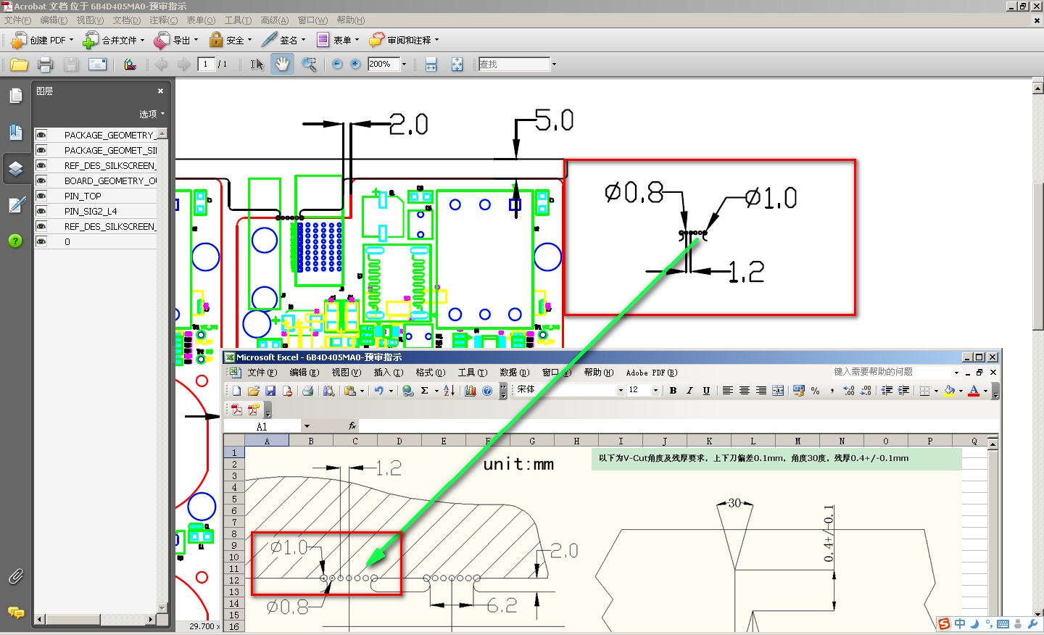1044x635 pixels.
Task: Open the Bookmarks panel icon
Action: coord(16,132)
